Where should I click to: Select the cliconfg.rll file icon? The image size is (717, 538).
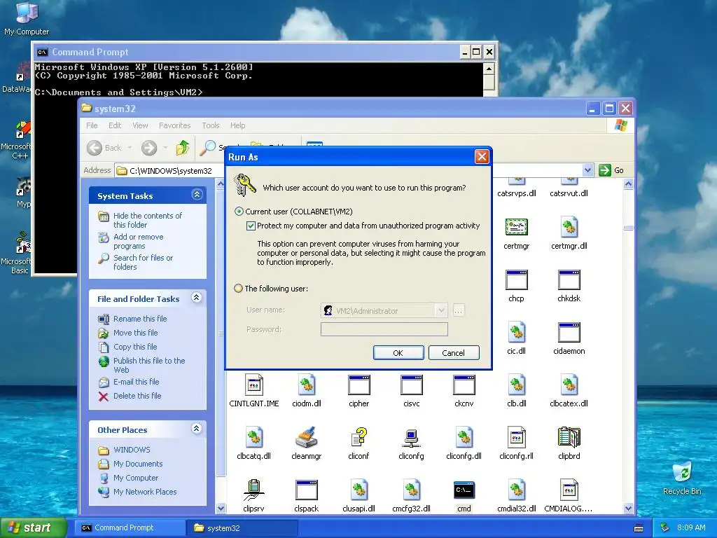click(x=516, y=437)
